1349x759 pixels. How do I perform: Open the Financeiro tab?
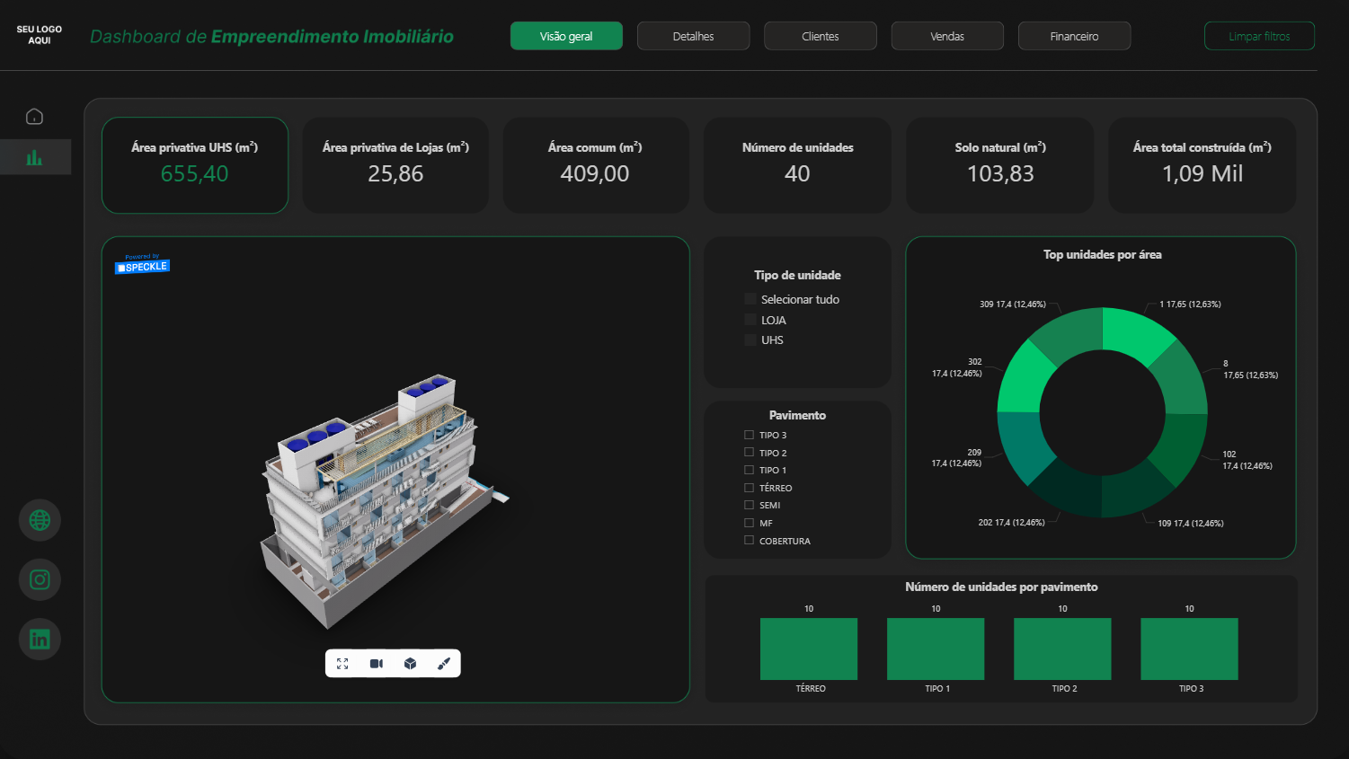coord(1074,35)
